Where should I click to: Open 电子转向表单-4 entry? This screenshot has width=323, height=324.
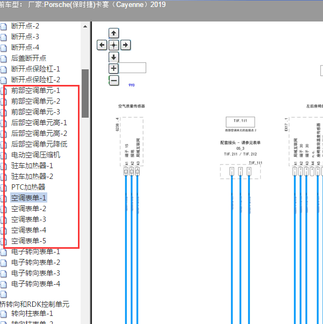(x=35, y=284)
